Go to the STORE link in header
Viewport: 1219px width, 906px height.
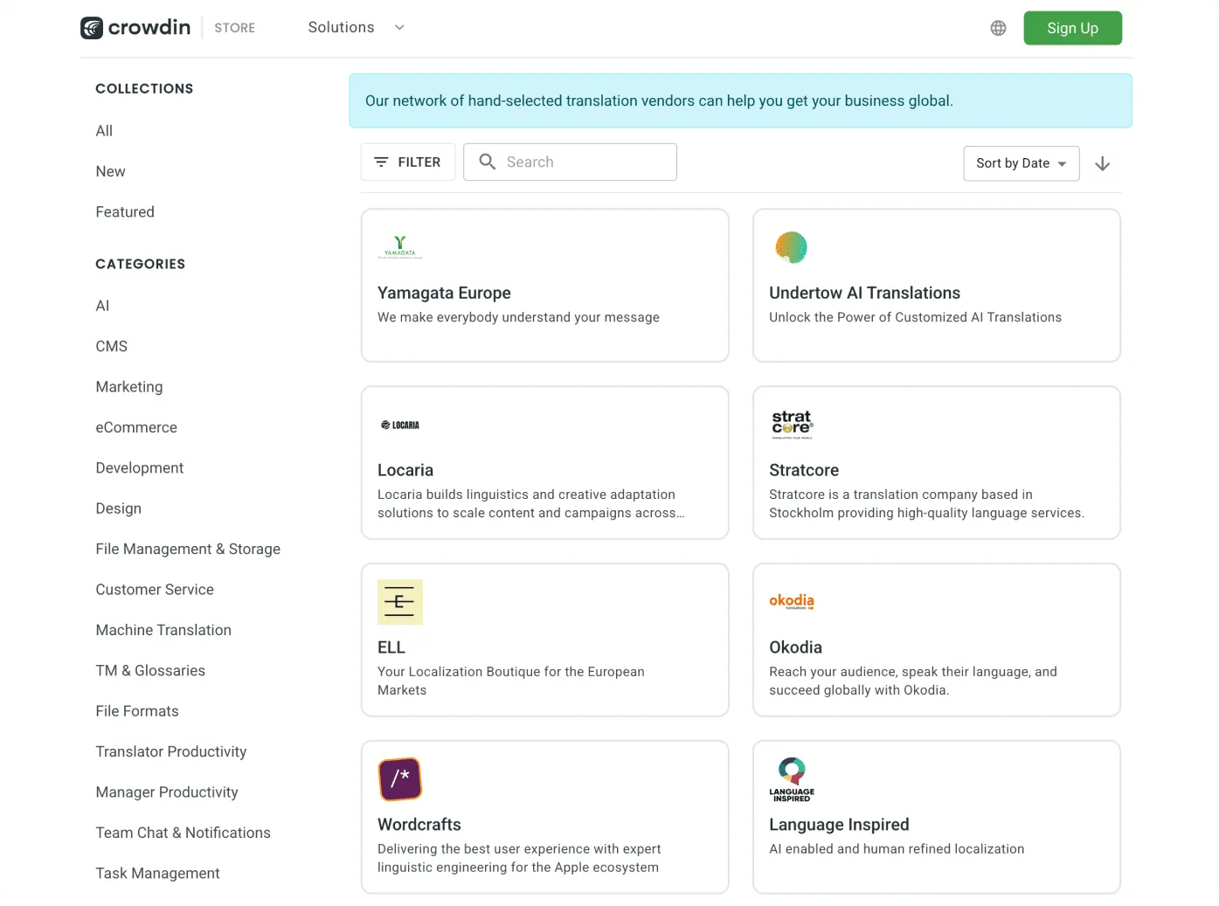click(x=235, y=28)
